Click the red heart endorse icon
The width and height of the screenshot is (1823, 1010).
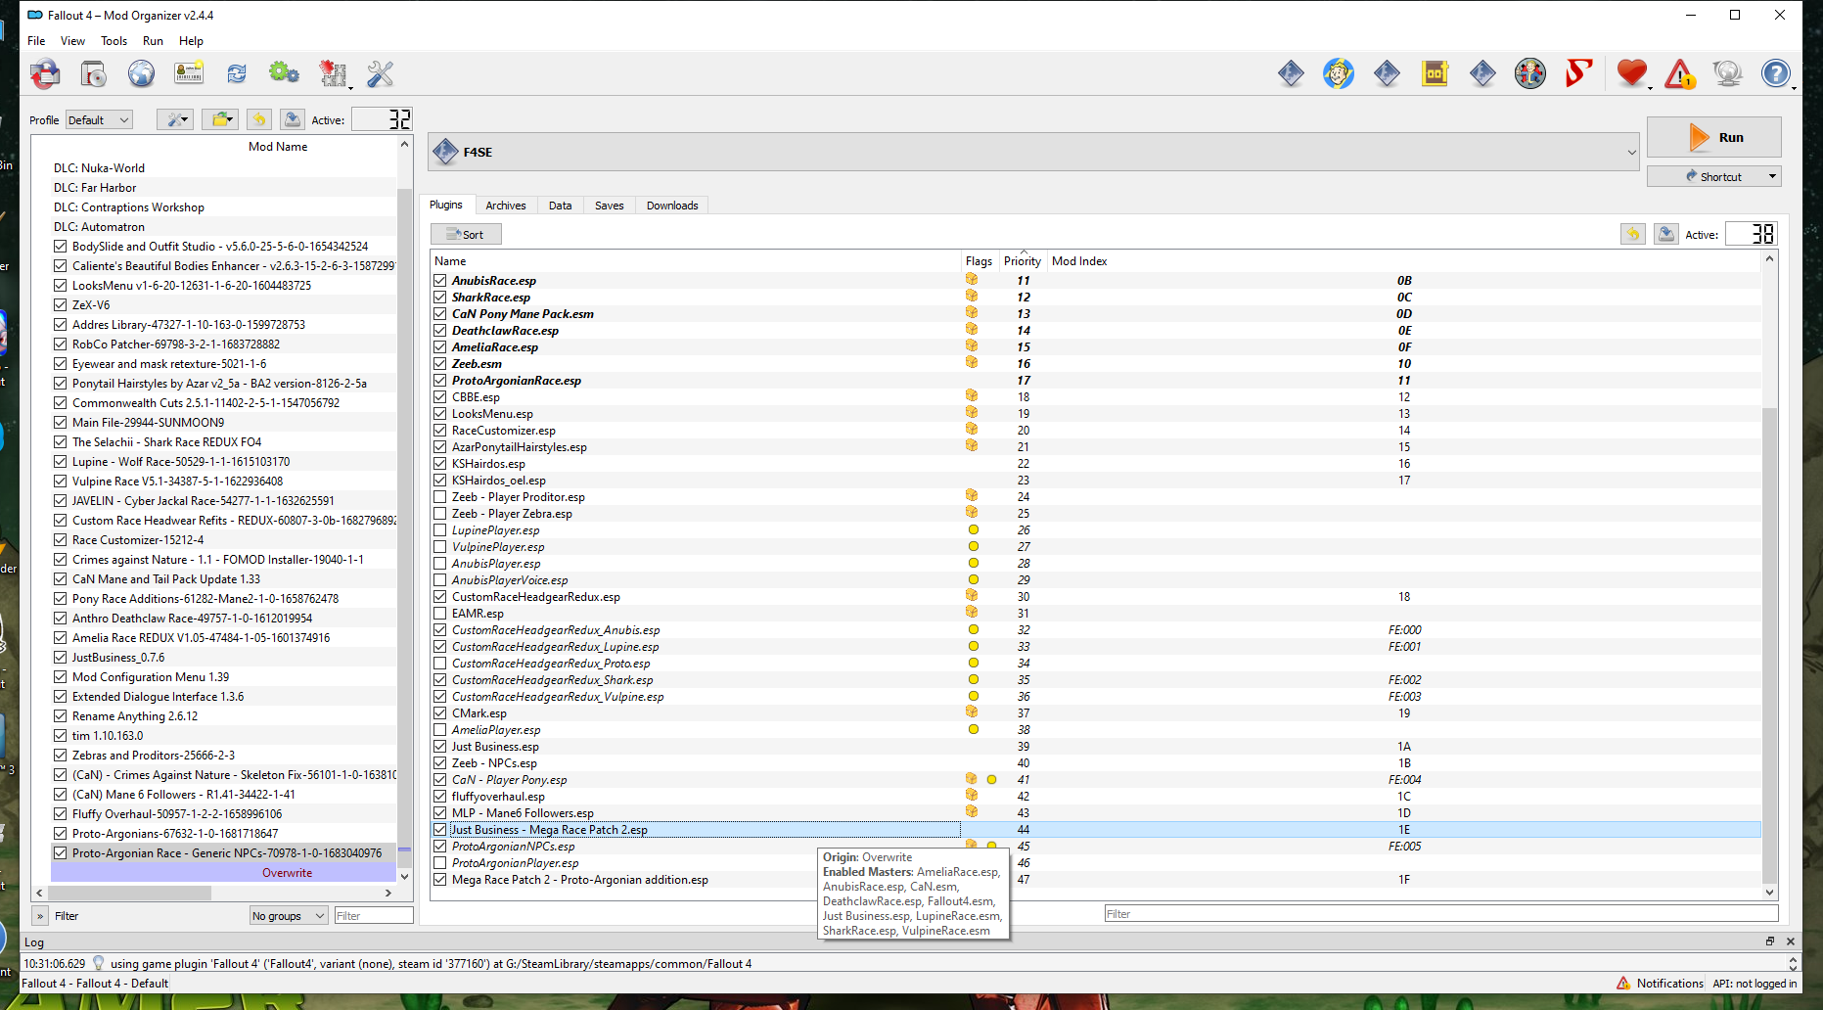[x=1631, y=73]
